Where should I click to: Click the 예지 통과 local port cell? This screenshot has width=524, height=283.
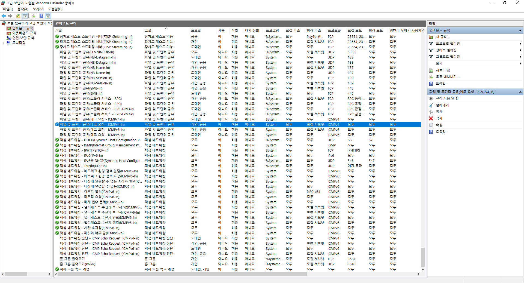(355, 166)
